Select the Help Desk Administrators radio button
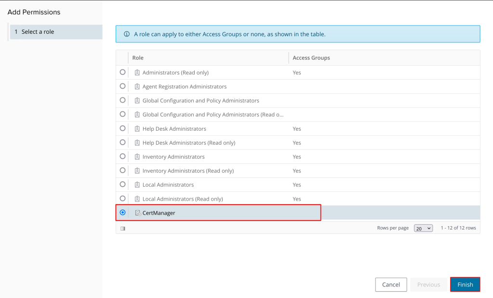This screenshot has width=493, height=298. click(122, 129)
